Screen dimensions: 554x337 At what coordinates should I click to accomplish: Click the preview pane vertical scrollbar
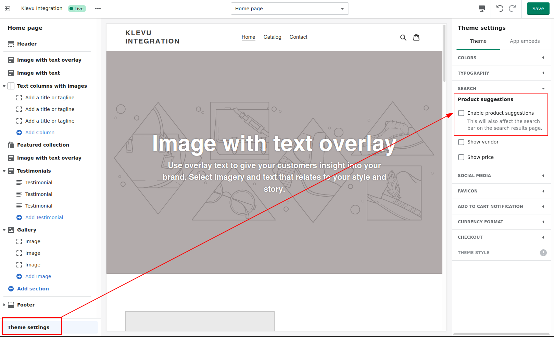click(444, 53)
